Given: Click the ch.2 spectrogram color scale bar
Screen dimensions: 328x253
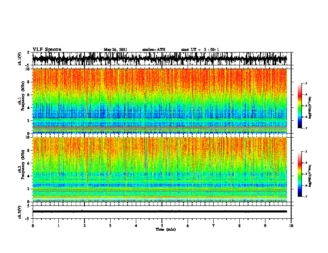Looking at the screenshot, I should (x=299, y=174).
